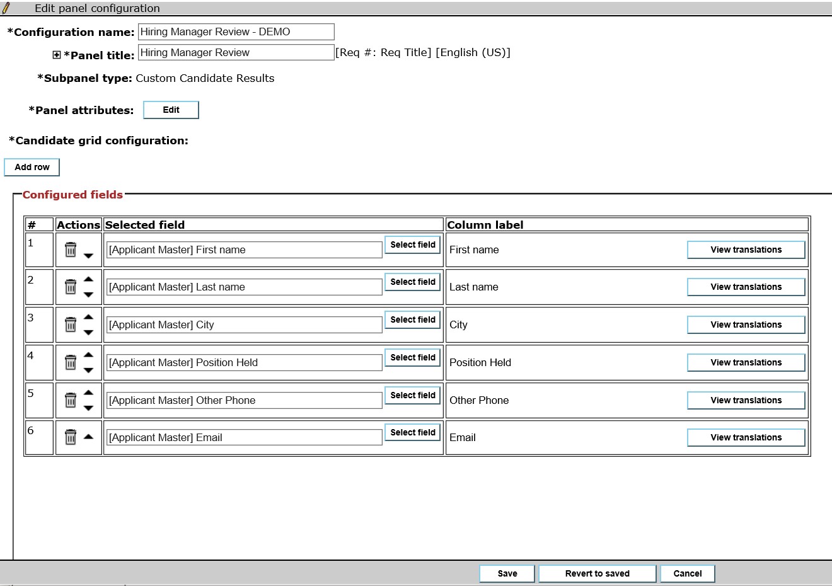The height and width of the screenshot is (586, 832).
Task: Delete row 6 Email with trash icon
Action: pyautogui.click(x=71, y=437)
